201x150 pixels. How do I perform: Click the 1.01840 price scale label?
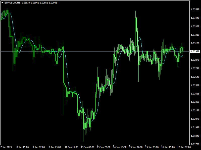(x=195, y=136)
